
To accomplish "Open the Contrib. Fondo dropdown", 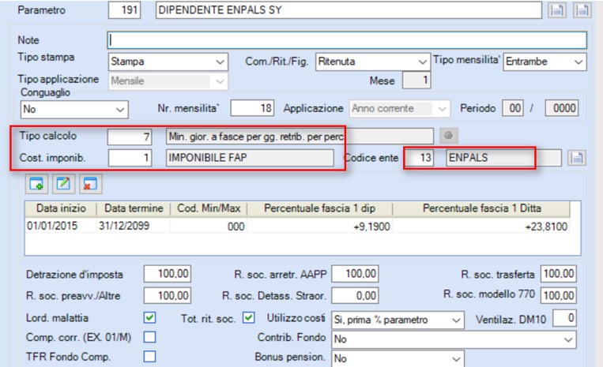I will pos(454,339).
